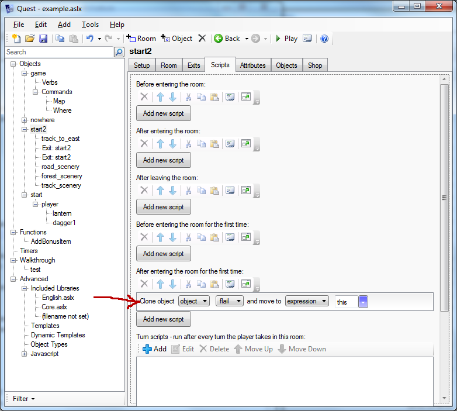Open the Tools menu
The width and height of the screenshot is (457, 411).
[90, 25]
